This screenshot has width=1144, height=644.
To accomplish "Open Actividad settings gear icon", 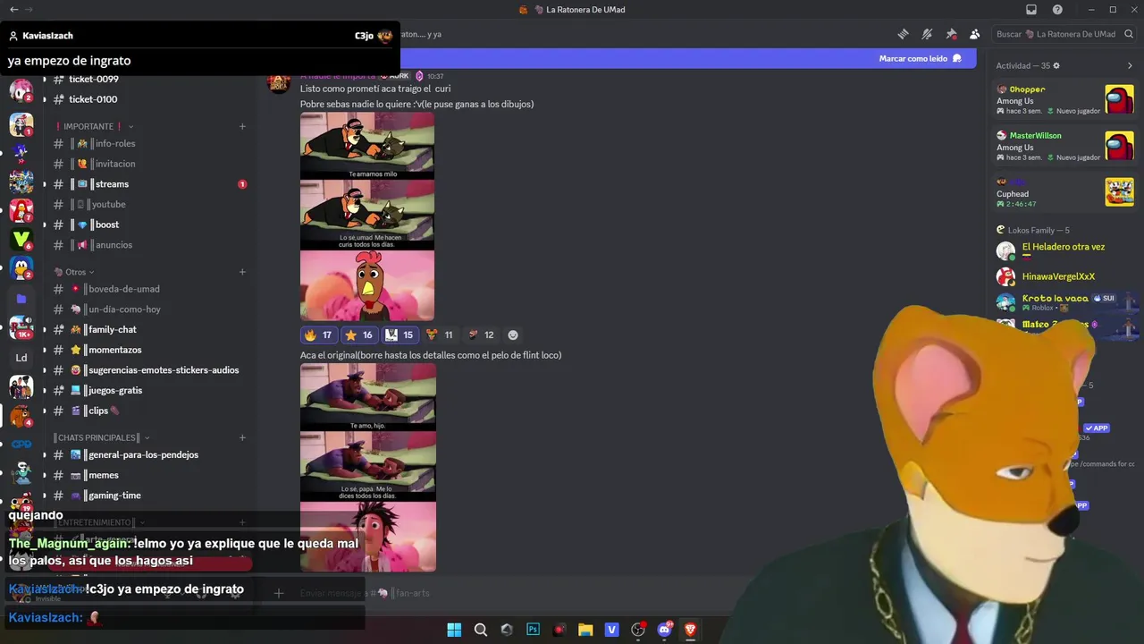I will (x=1056, y=65).
